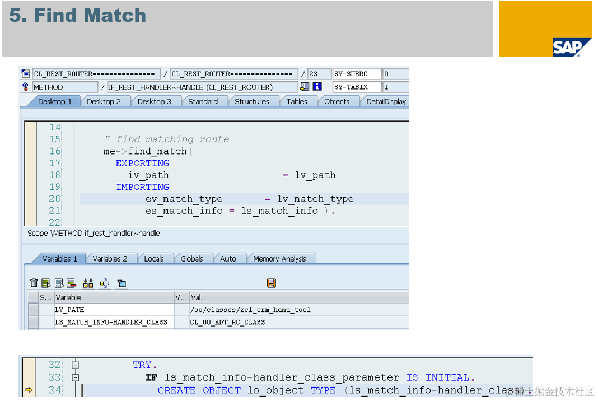Click the SY-SUBRC field

tap(357, 73)
